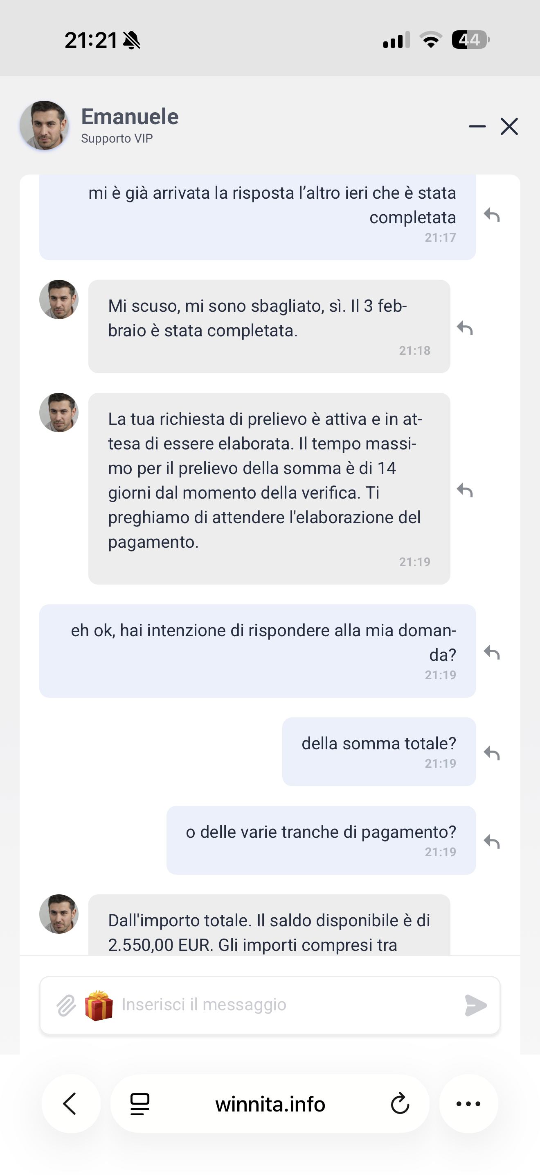This screenshot has height=1175, width=540.
Task: Close the VIP support chat window
Action: coord(509,126)
